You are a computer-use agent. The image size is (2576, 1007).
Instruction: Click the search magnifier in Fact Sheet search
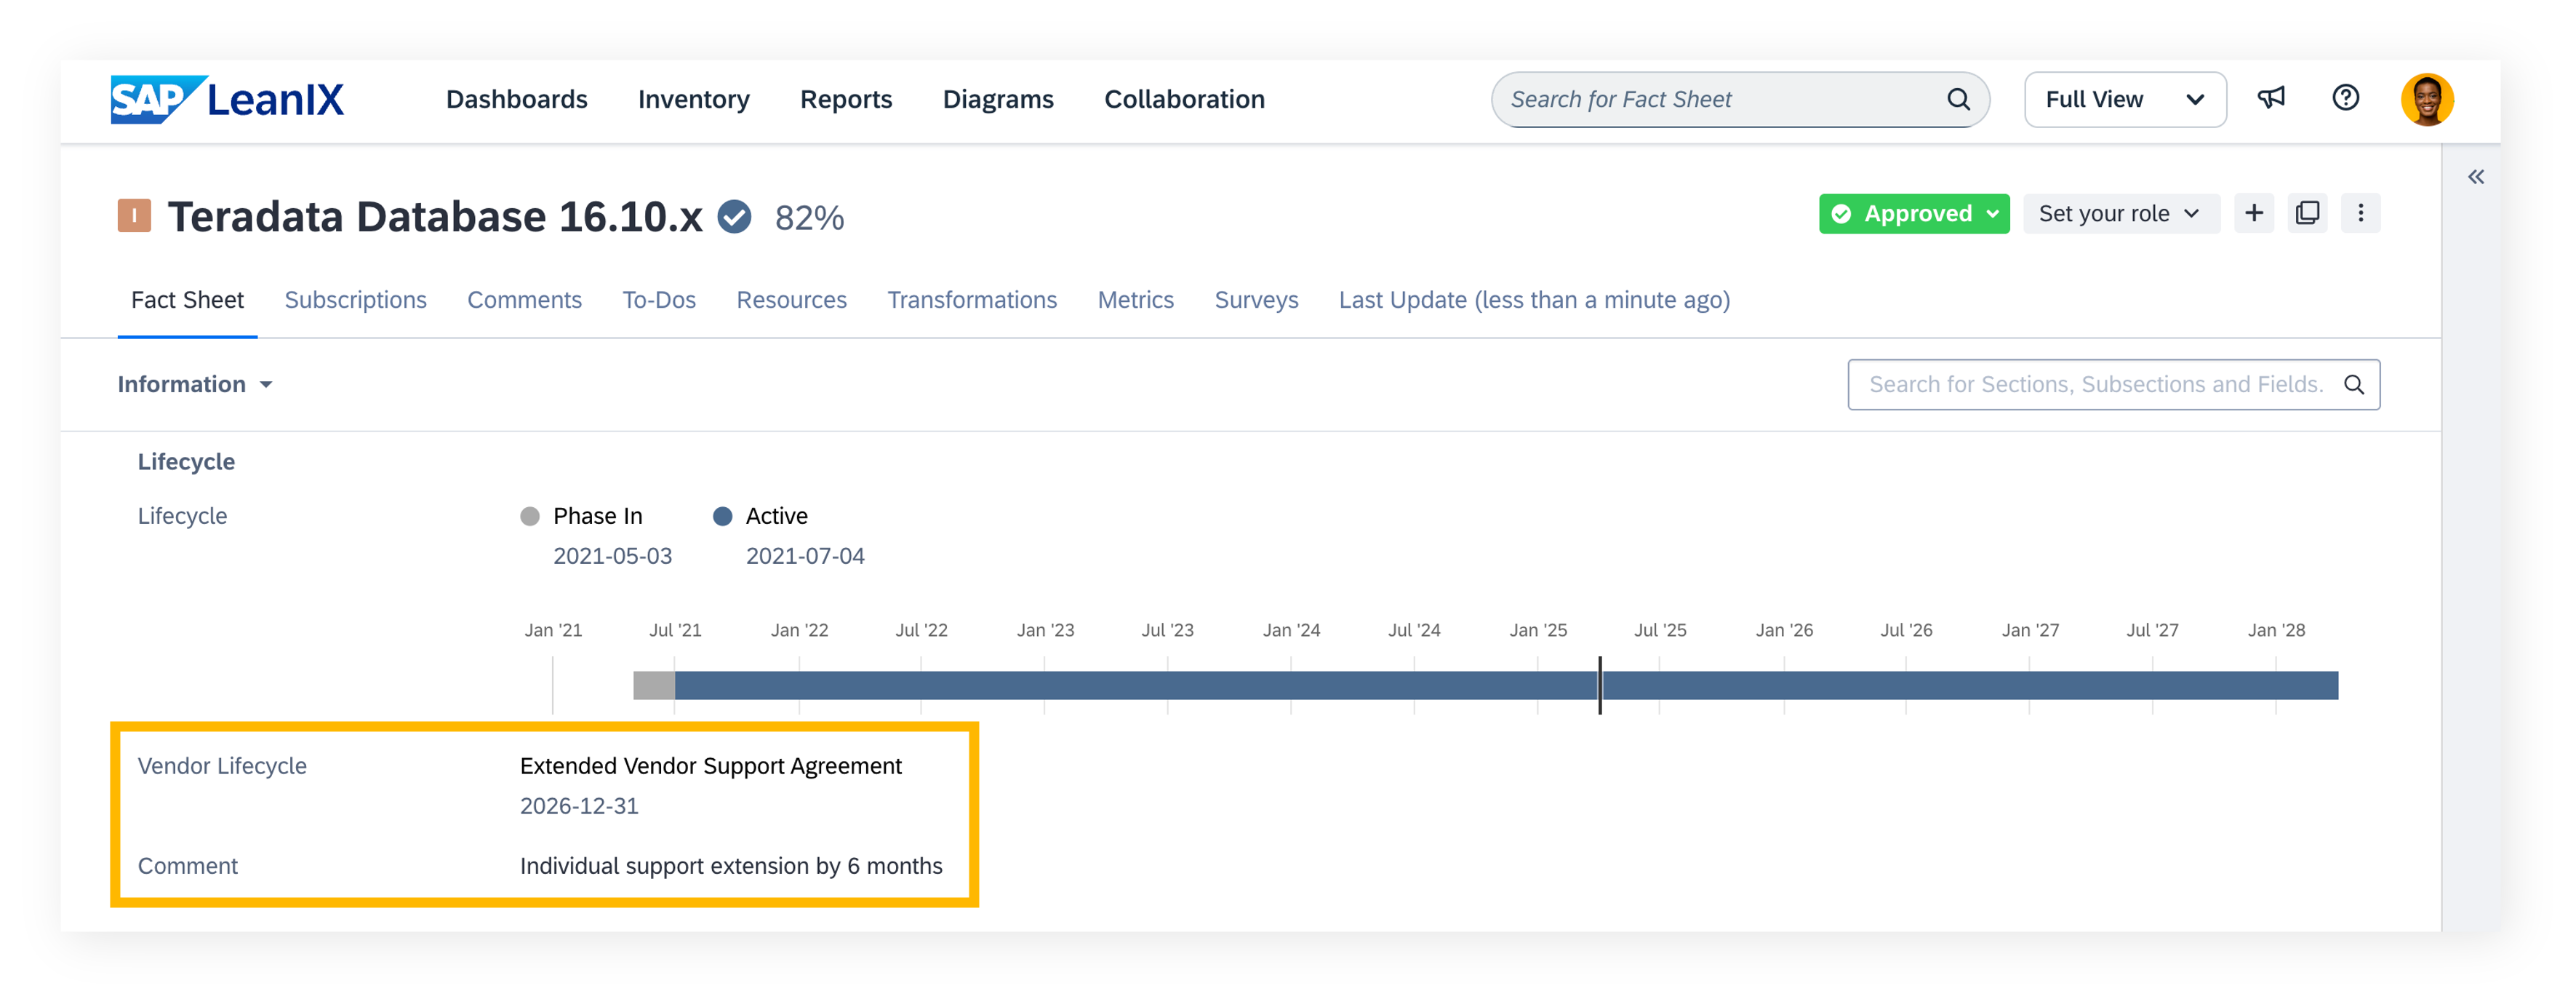(1958, 99)
